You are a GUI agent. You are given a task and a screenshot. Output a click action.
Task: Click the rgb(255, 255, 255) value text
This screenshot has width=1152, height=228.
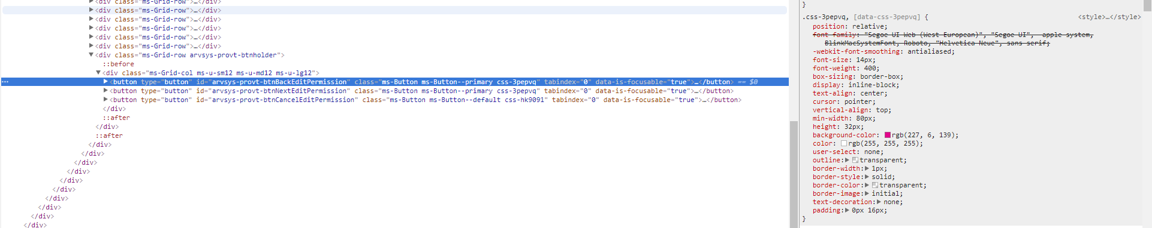(883, 143)
